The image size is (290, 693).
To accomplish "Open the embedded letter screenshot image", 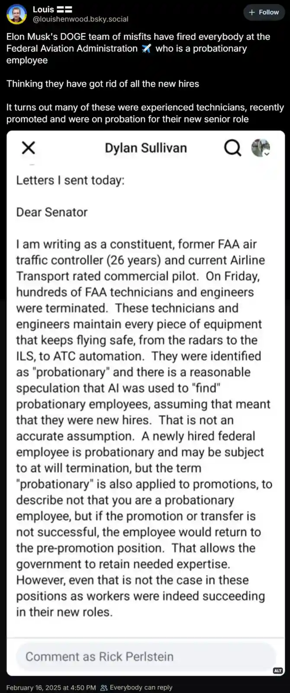I will 146,403.
